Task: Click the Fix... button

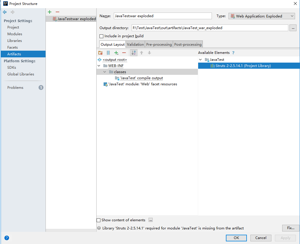Action: [x=291, y=228]
